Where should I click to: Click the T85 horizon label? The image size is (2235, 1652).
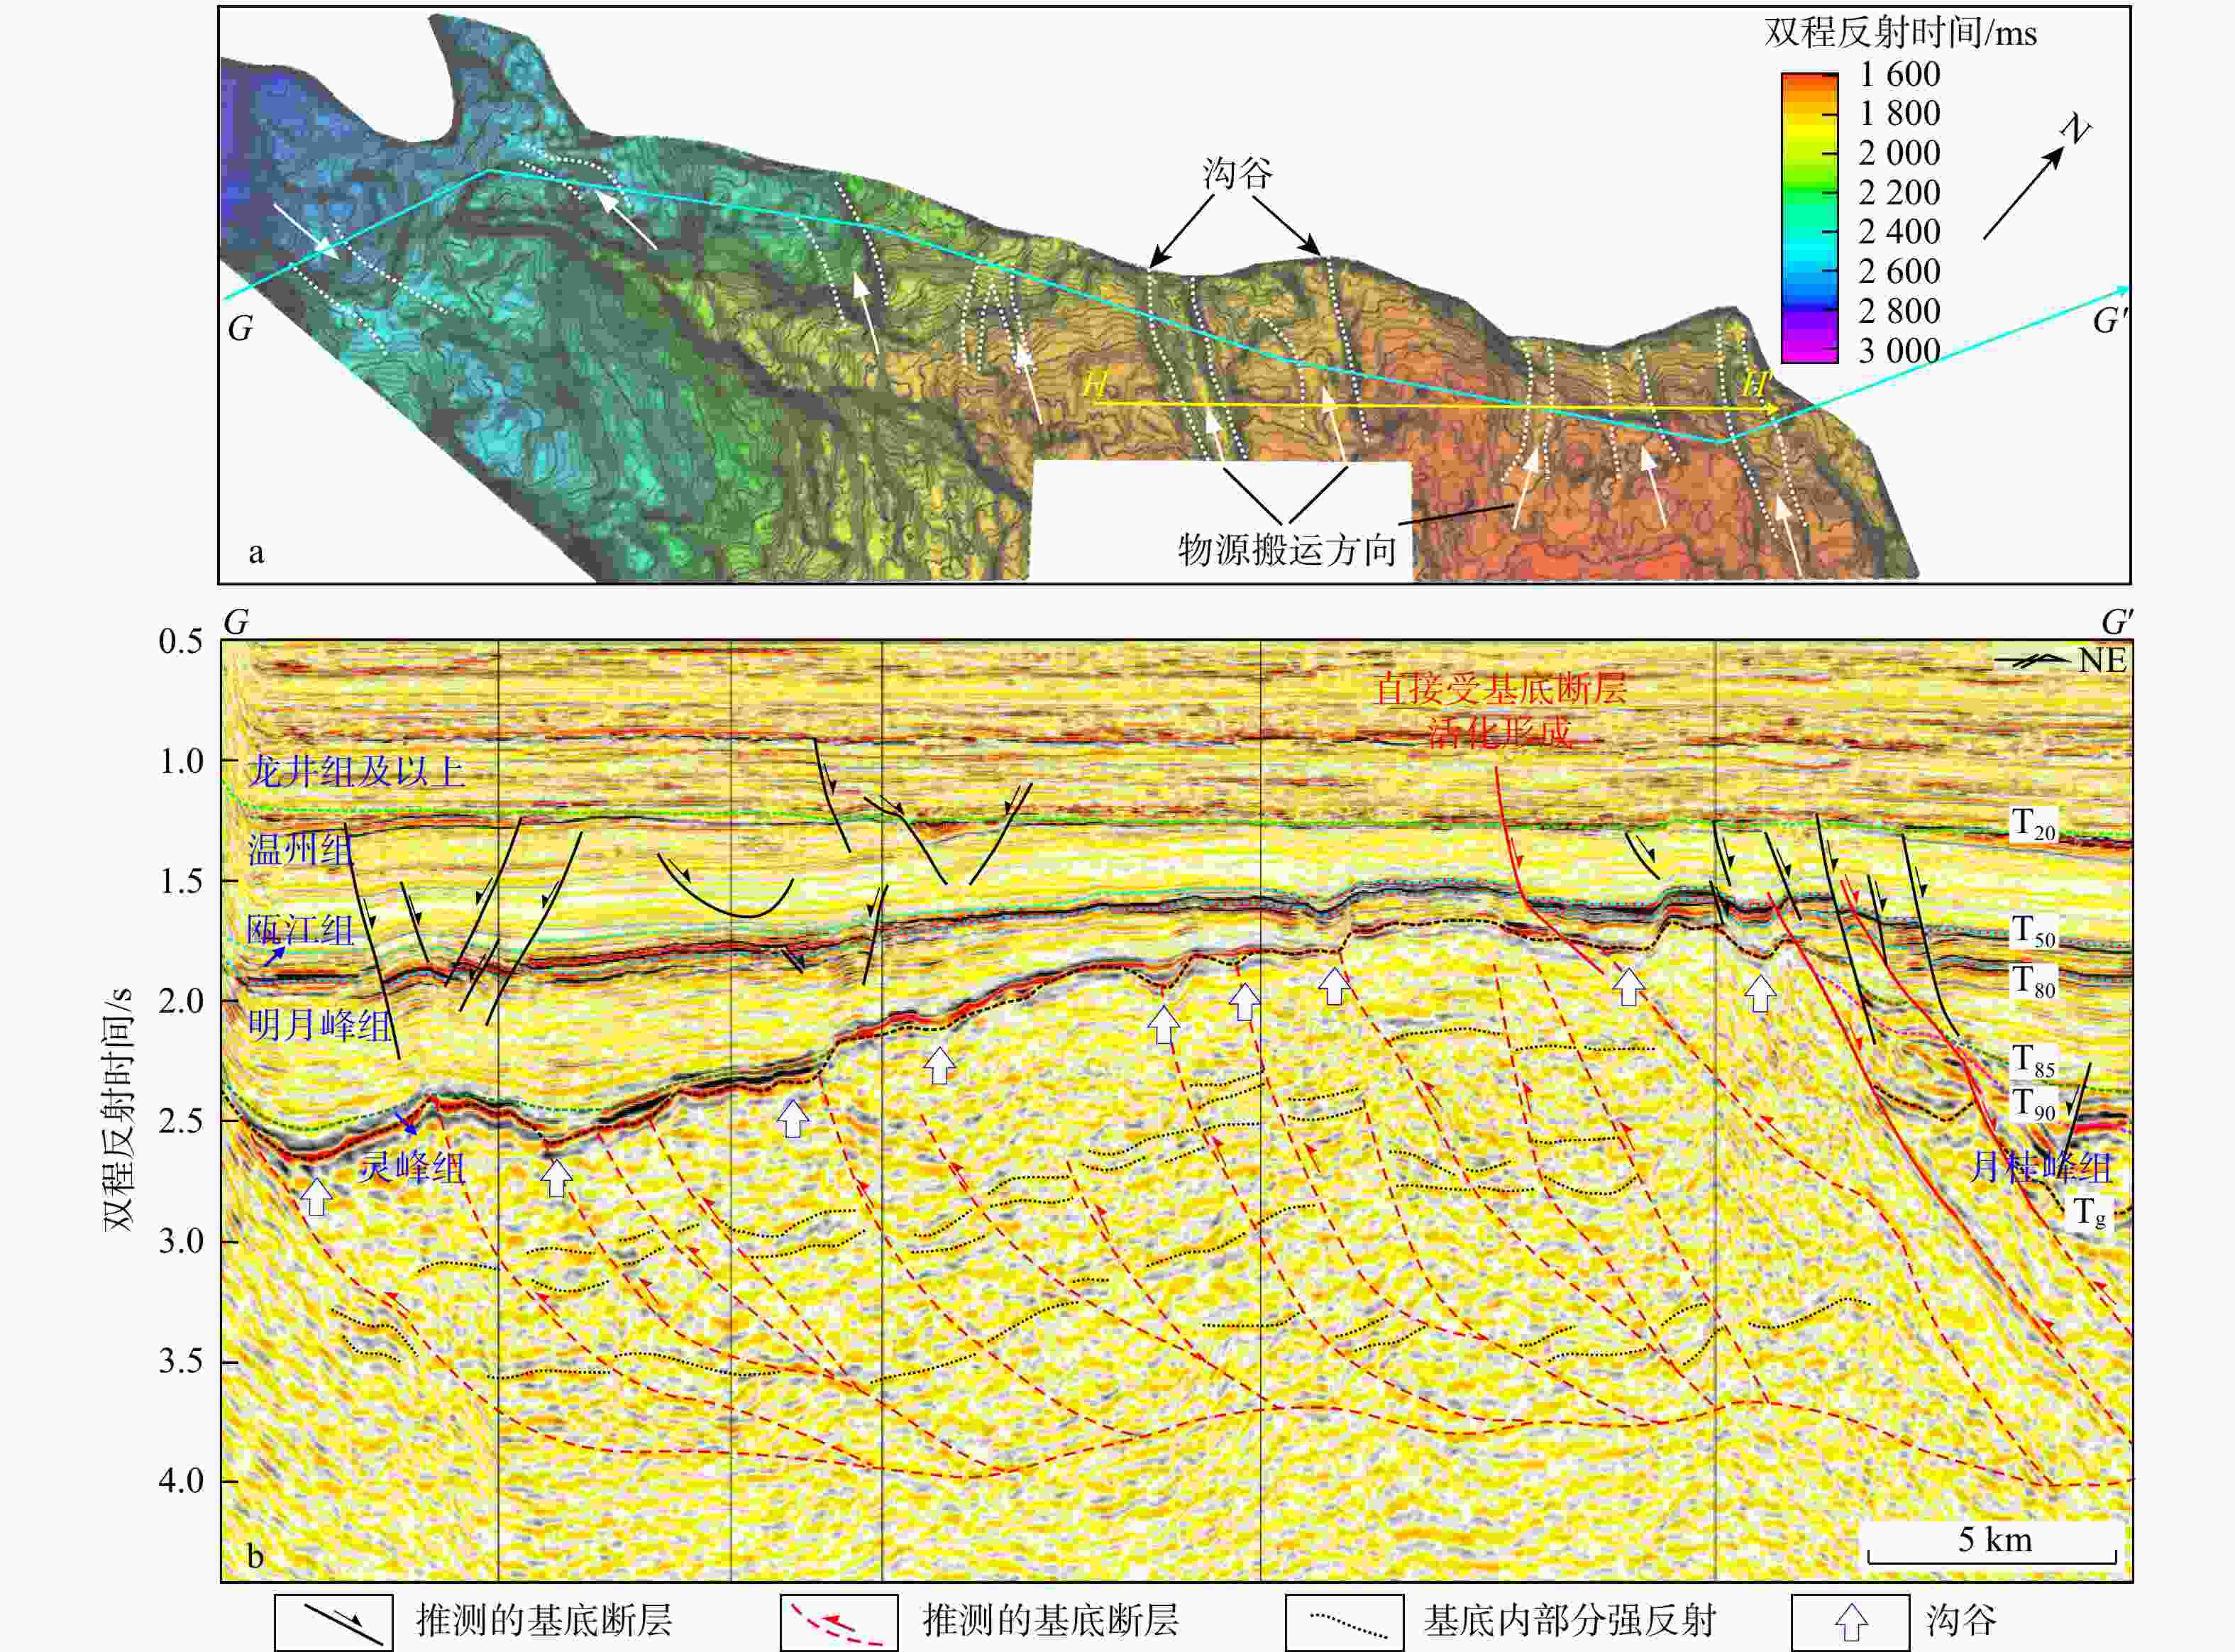pos(2033,1061)
